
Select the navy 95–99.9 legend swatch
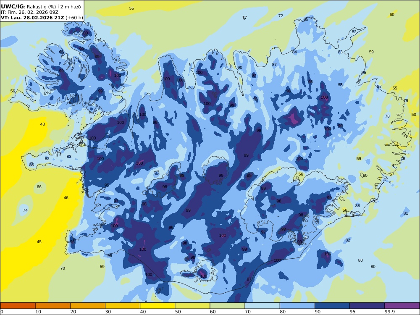click(367, 306)
